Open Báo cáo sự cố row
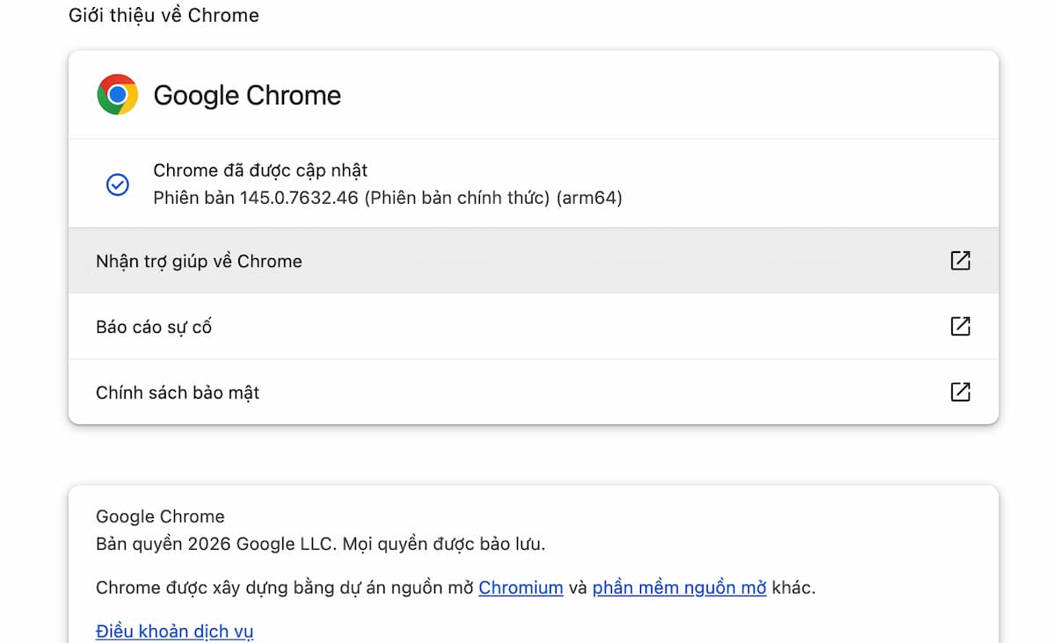1055x643 pixels. (534, 327)
